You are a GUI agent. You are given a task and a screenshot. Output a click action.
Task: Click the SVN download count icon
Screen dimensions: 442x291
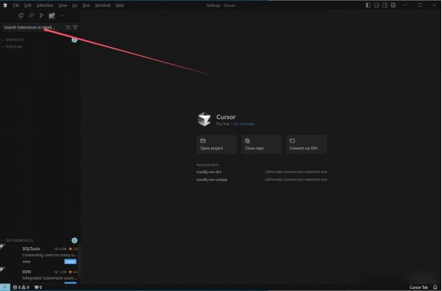tap(56, 272)
